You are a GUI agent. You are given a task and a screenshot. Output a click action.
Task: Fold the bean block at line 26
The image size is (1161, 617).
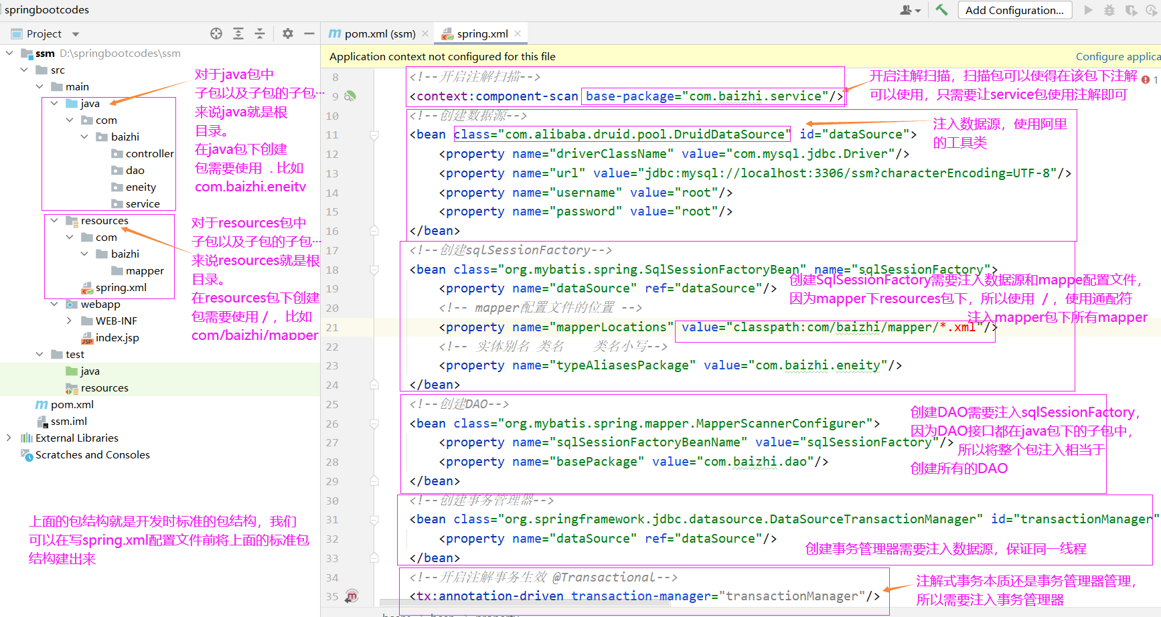pos(374,424)
